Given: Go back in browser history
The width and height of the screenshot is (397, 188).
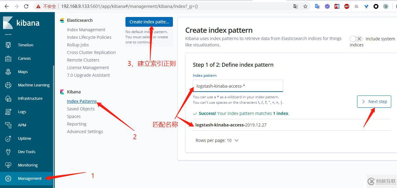Looking at the screenshot, I should point(6,6).
